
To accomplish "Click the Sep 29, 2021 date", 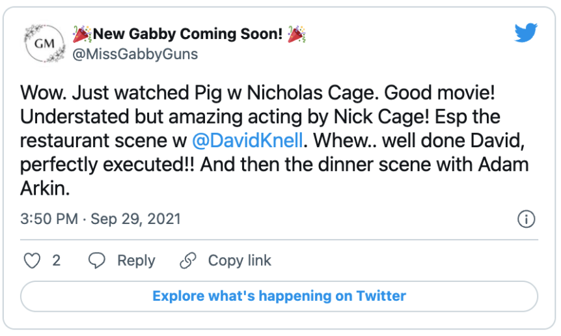I will 135,219.
